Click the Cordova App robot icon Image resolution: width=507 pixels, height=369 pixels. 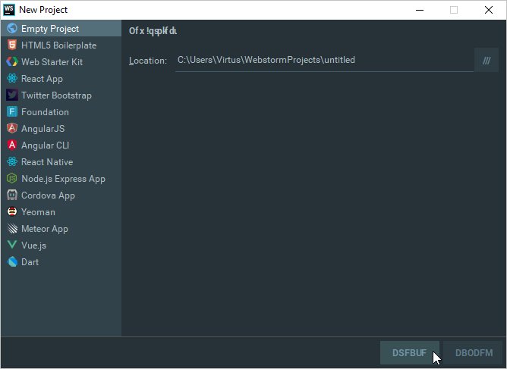coord(12,195)
